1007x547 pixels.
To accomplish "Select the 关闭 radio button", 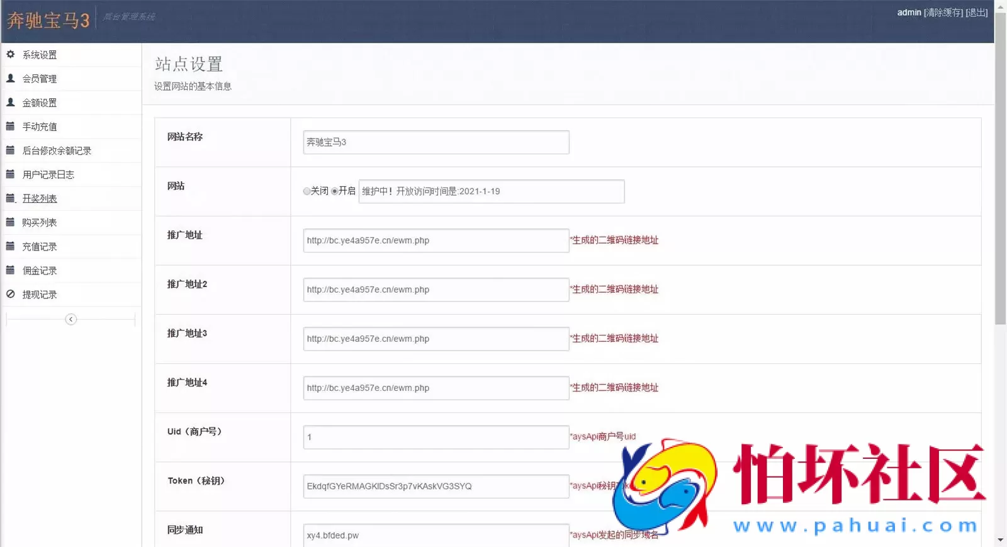I will coord(307,191).
